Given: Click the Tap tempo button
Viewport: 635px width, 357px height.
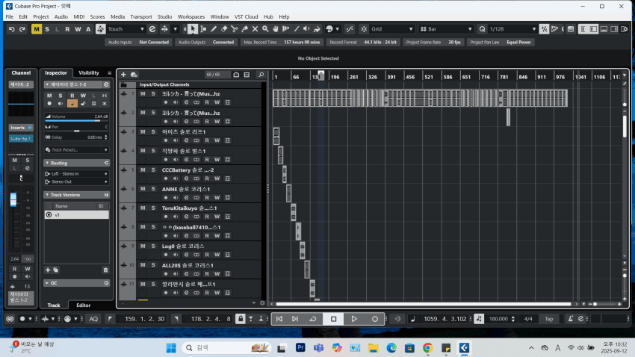Looking at the screenshot, I should pos(548,319).
